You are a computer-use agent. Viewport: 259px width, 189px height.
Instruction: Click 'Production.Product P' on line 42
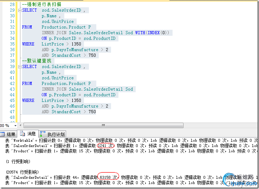(x=66, y=83)
